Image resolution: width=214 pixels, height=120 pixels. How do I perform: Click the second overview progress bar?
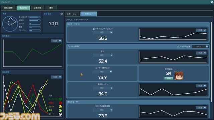click(35, 20)
